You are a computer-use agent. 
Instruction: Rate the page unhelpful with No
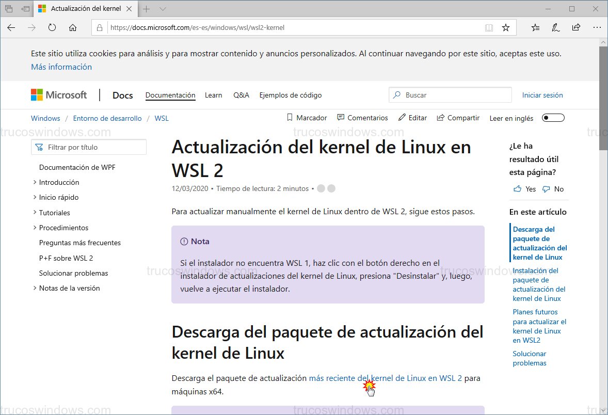point(552,189)
